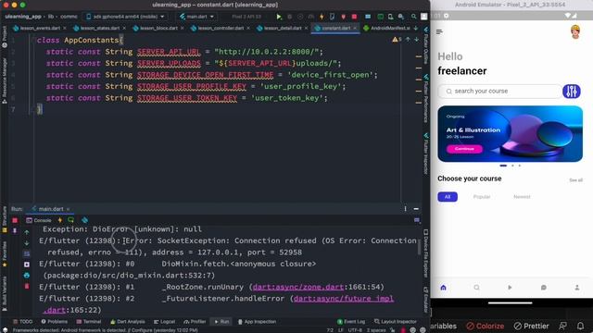Open search everywhere magnifier in toolbar

414,17
